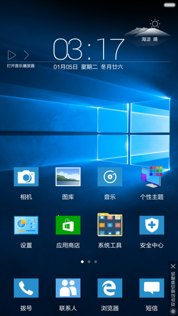
Task: Open the 拨号 phone dialer
Action: click(x=26, y=288)
